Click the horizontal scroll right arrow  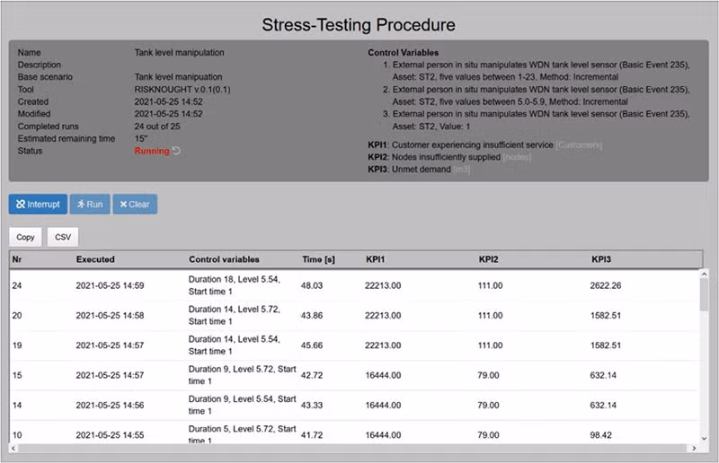click(694, 449)
